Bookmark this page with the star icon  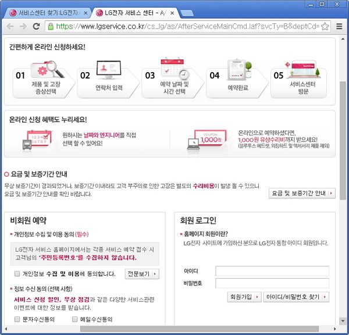[325, 27]
